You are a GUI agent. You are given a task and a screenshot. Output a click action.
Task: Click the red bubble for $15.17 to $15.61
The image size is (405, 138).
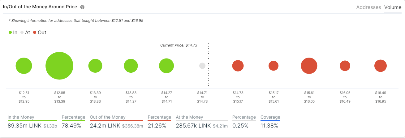point(274,66)
